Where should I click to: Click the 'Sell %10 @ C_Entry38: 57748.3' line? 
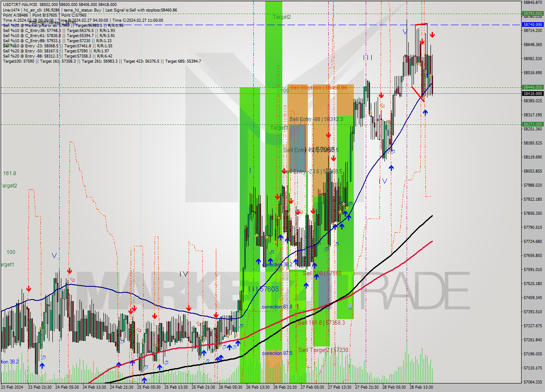[59, 30]
